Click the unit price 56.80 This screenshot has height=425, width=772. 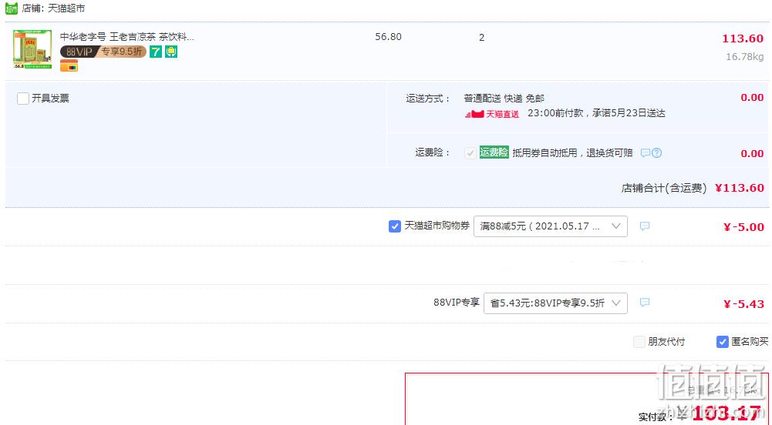click(388, 37)
